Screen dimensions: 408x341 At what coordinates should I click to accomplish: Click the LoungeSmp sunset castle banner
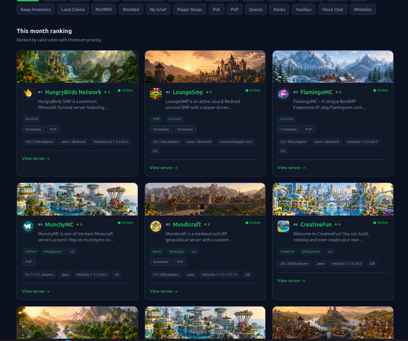pyautogui.click(x=205, y=67)
